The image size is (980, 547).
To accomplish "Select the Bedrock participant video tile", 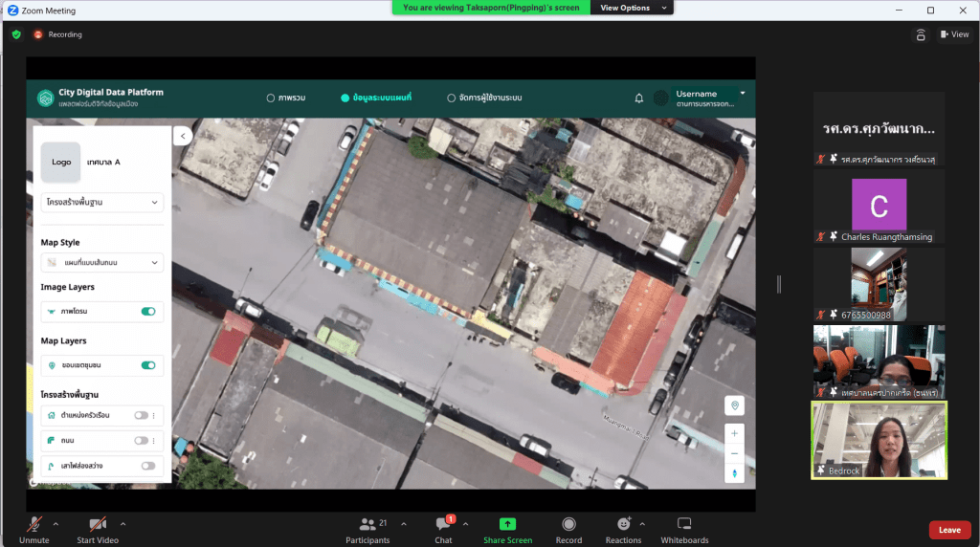I will click(x=879, y=440).
